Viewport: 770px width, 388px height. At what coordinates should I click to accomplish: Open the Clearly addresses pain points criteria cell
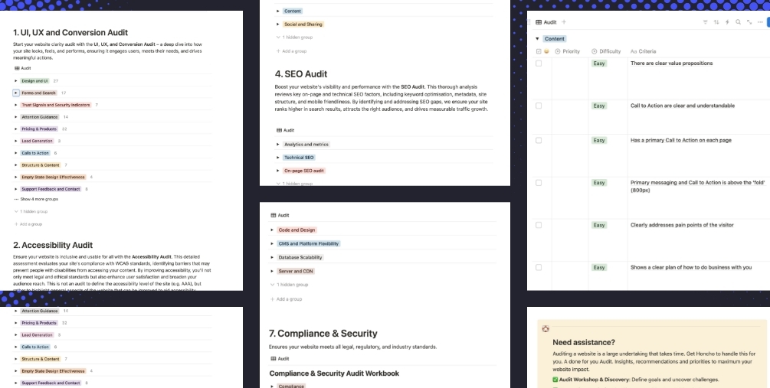click(682, 225)
